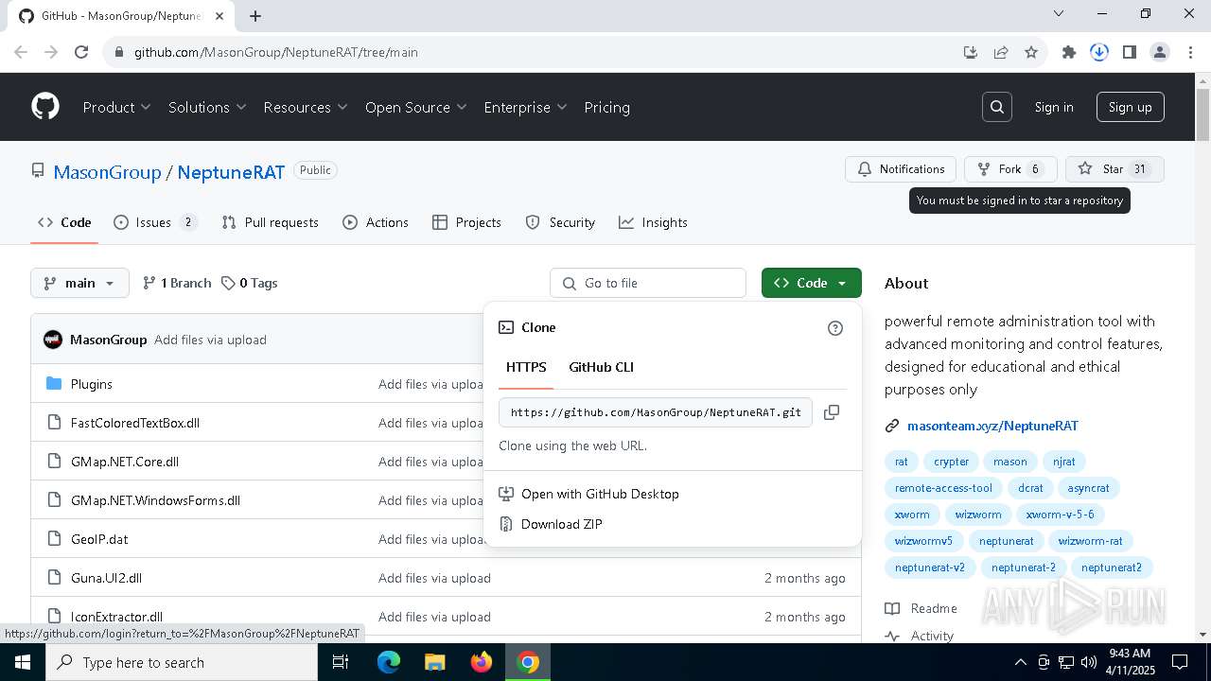Screen dimensions: 1211x681
Task: Click the asyncrat topic tag
Action: (x=1088, y=488)
